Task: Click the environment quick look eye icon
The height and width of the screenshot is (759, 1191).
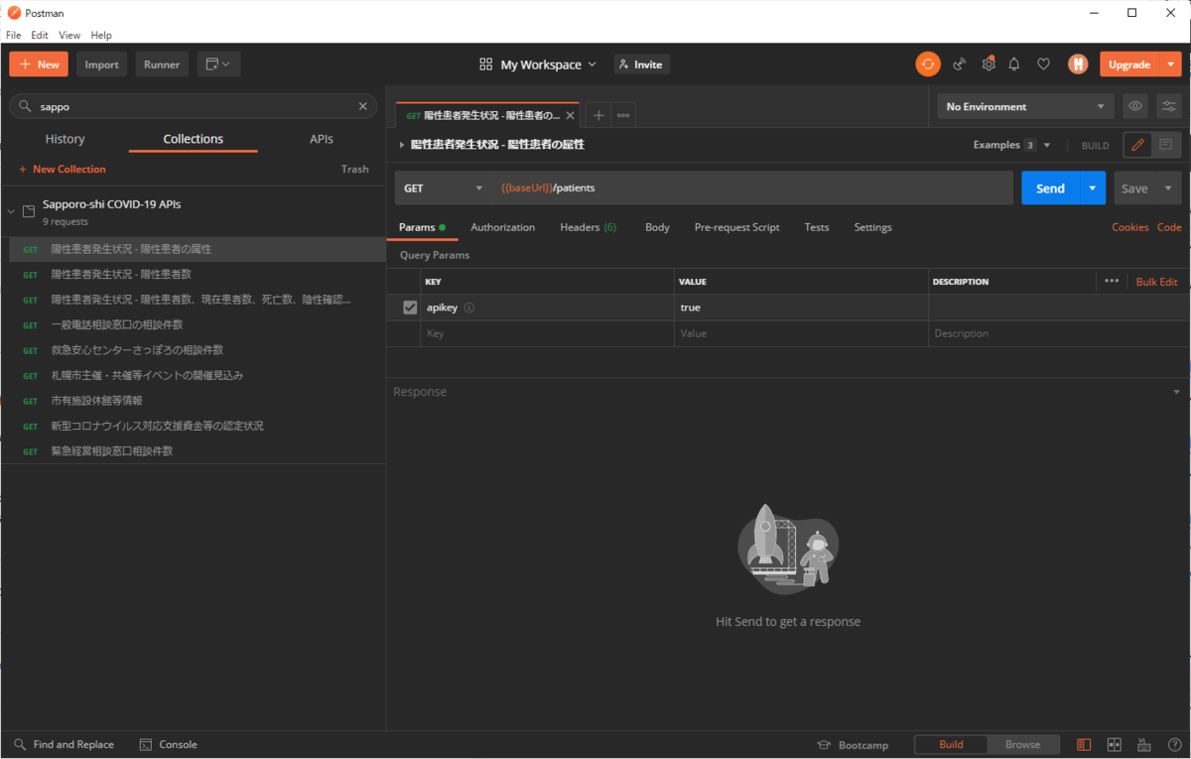Action: (x=1135, y=106)
